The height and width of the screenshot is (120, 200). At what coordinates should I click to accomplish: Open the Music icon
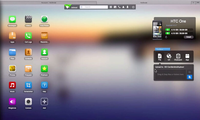pyautogui.click(x=12, y=85)
